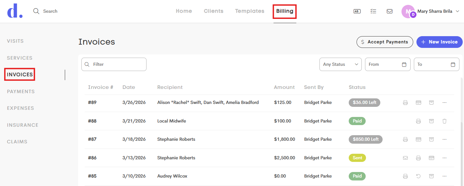Email invoice #86 using envelope icon
This screenshot has height=186, width=464.
405,158
